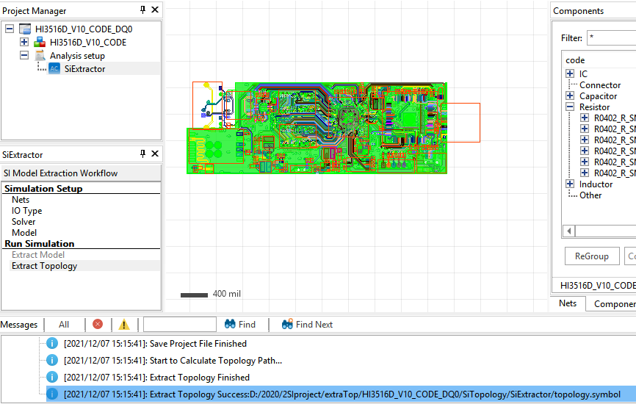Collapse the HI3516D_V10_CODE_DQ0 project node
Screen dimensions: 636x404
10,29
